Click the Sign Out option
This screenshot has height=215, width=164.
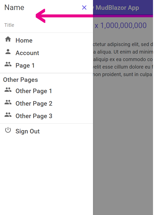click(27, 131)
